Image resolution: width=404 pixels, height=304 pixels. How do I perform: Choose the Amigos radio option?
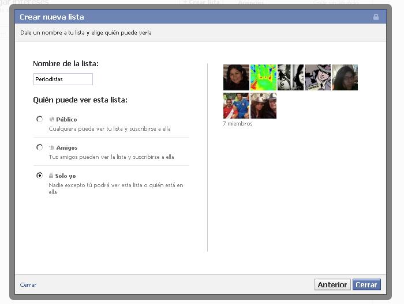coord(39,147)
